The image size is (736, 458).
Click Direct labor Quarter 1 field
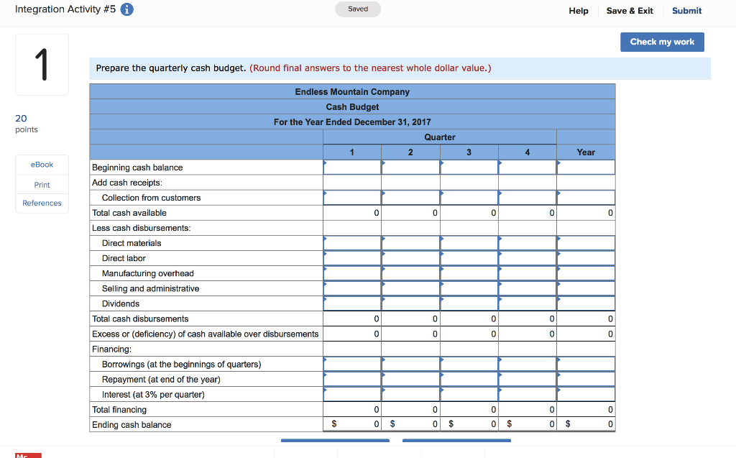point(352,258)
